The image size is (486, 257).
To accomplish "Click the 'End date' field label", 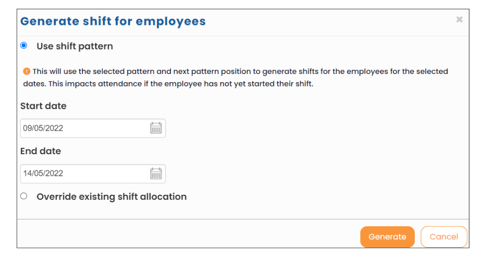I will click(41, 151).
